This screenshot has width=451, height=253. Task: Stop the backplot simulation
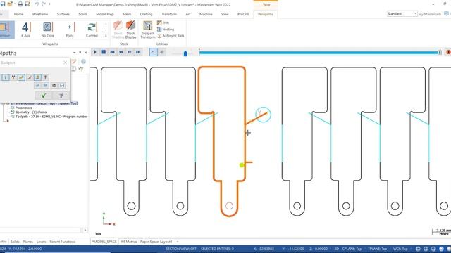104,52
